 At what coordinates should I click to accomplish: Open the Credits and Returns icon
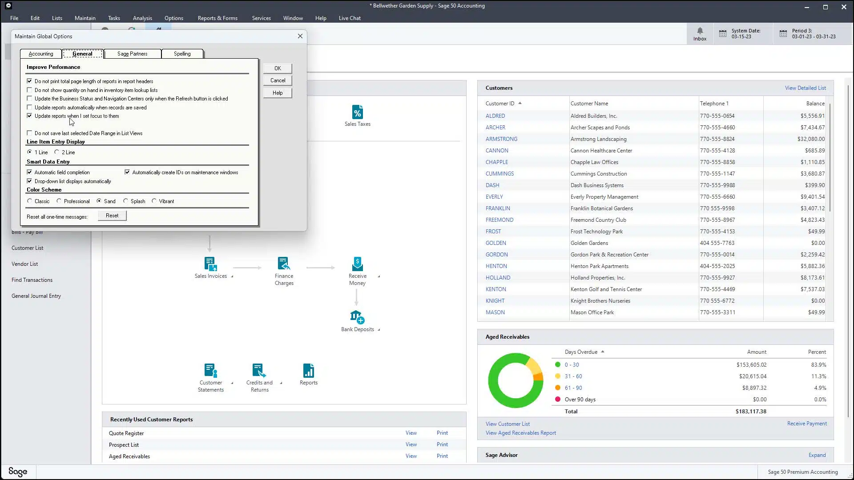pyautogui.click(x=259, y=370)
